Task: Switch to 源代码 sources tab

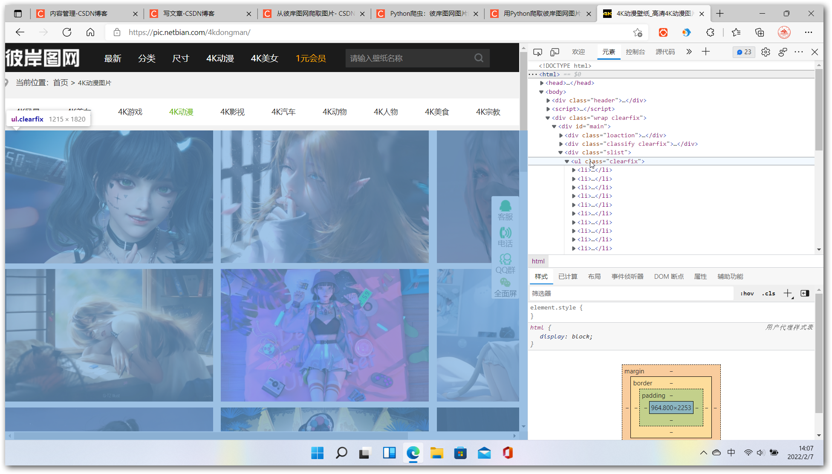Action: [x=665, y=52]
